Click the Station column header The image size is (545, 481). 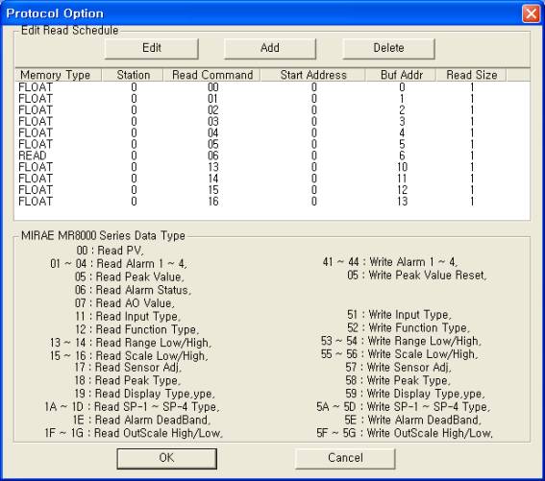coord(133,75)
